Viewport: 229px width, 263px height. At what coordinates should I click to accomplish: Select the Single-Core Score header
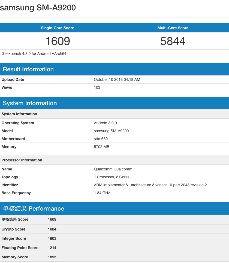tap(58, 28)
